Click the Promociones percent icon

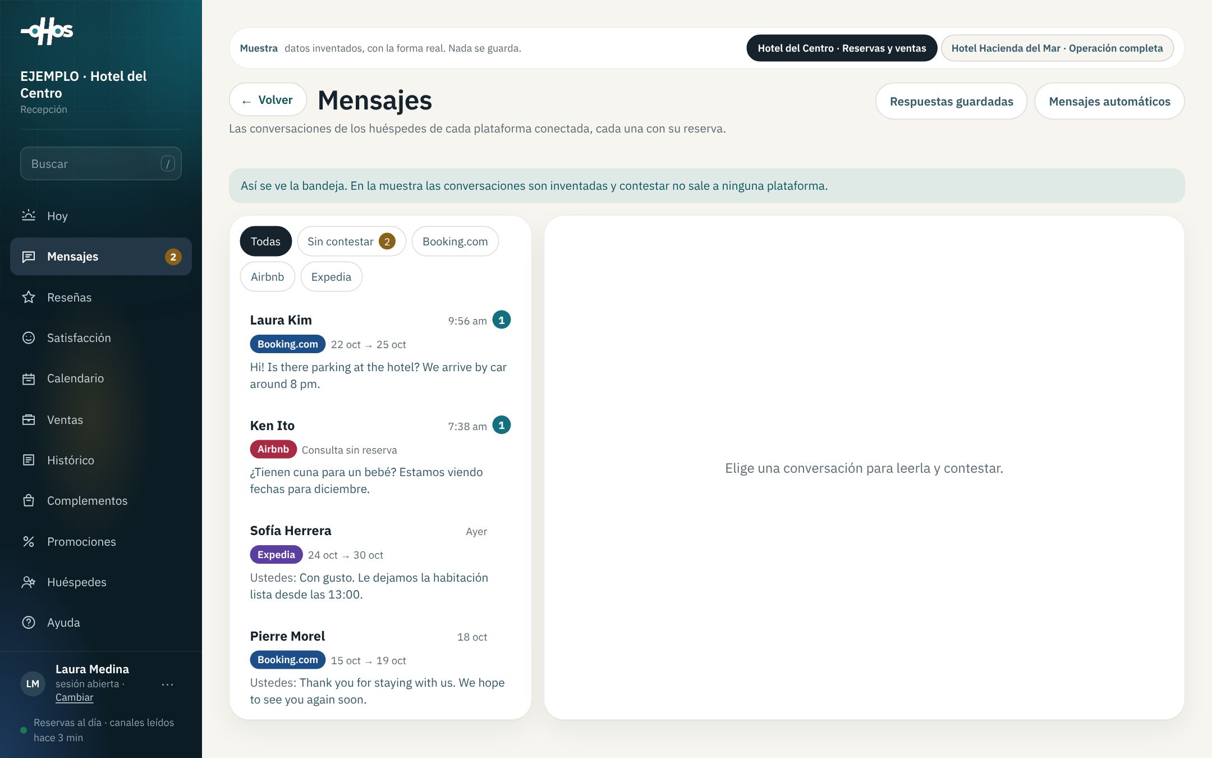click(29, 541)
